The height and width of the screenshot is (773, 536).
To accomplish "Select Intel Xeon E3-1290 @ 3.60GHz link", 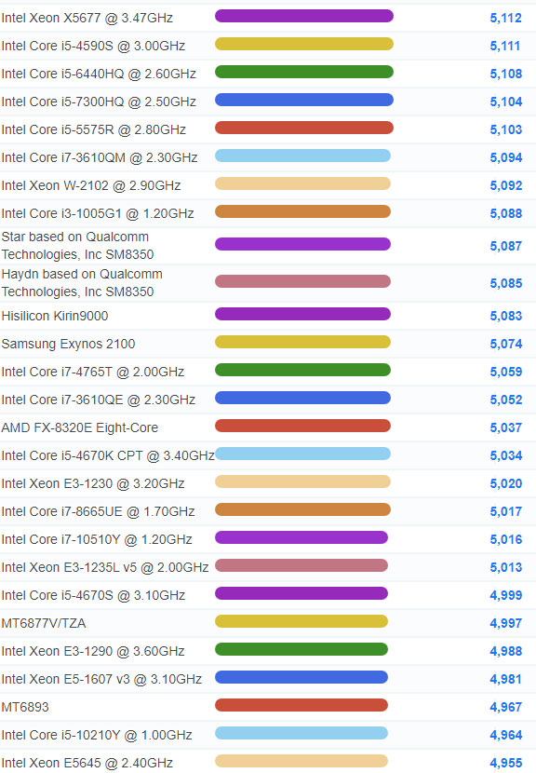I will [93, 651].
